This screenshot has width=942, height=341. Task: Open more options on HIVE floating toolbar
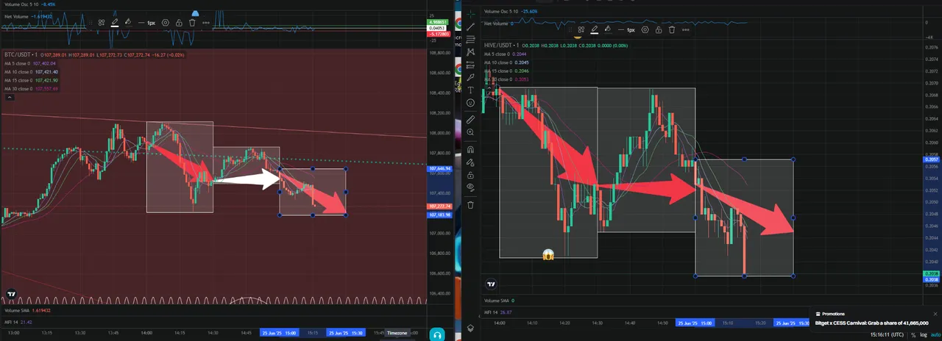[686, 29]
